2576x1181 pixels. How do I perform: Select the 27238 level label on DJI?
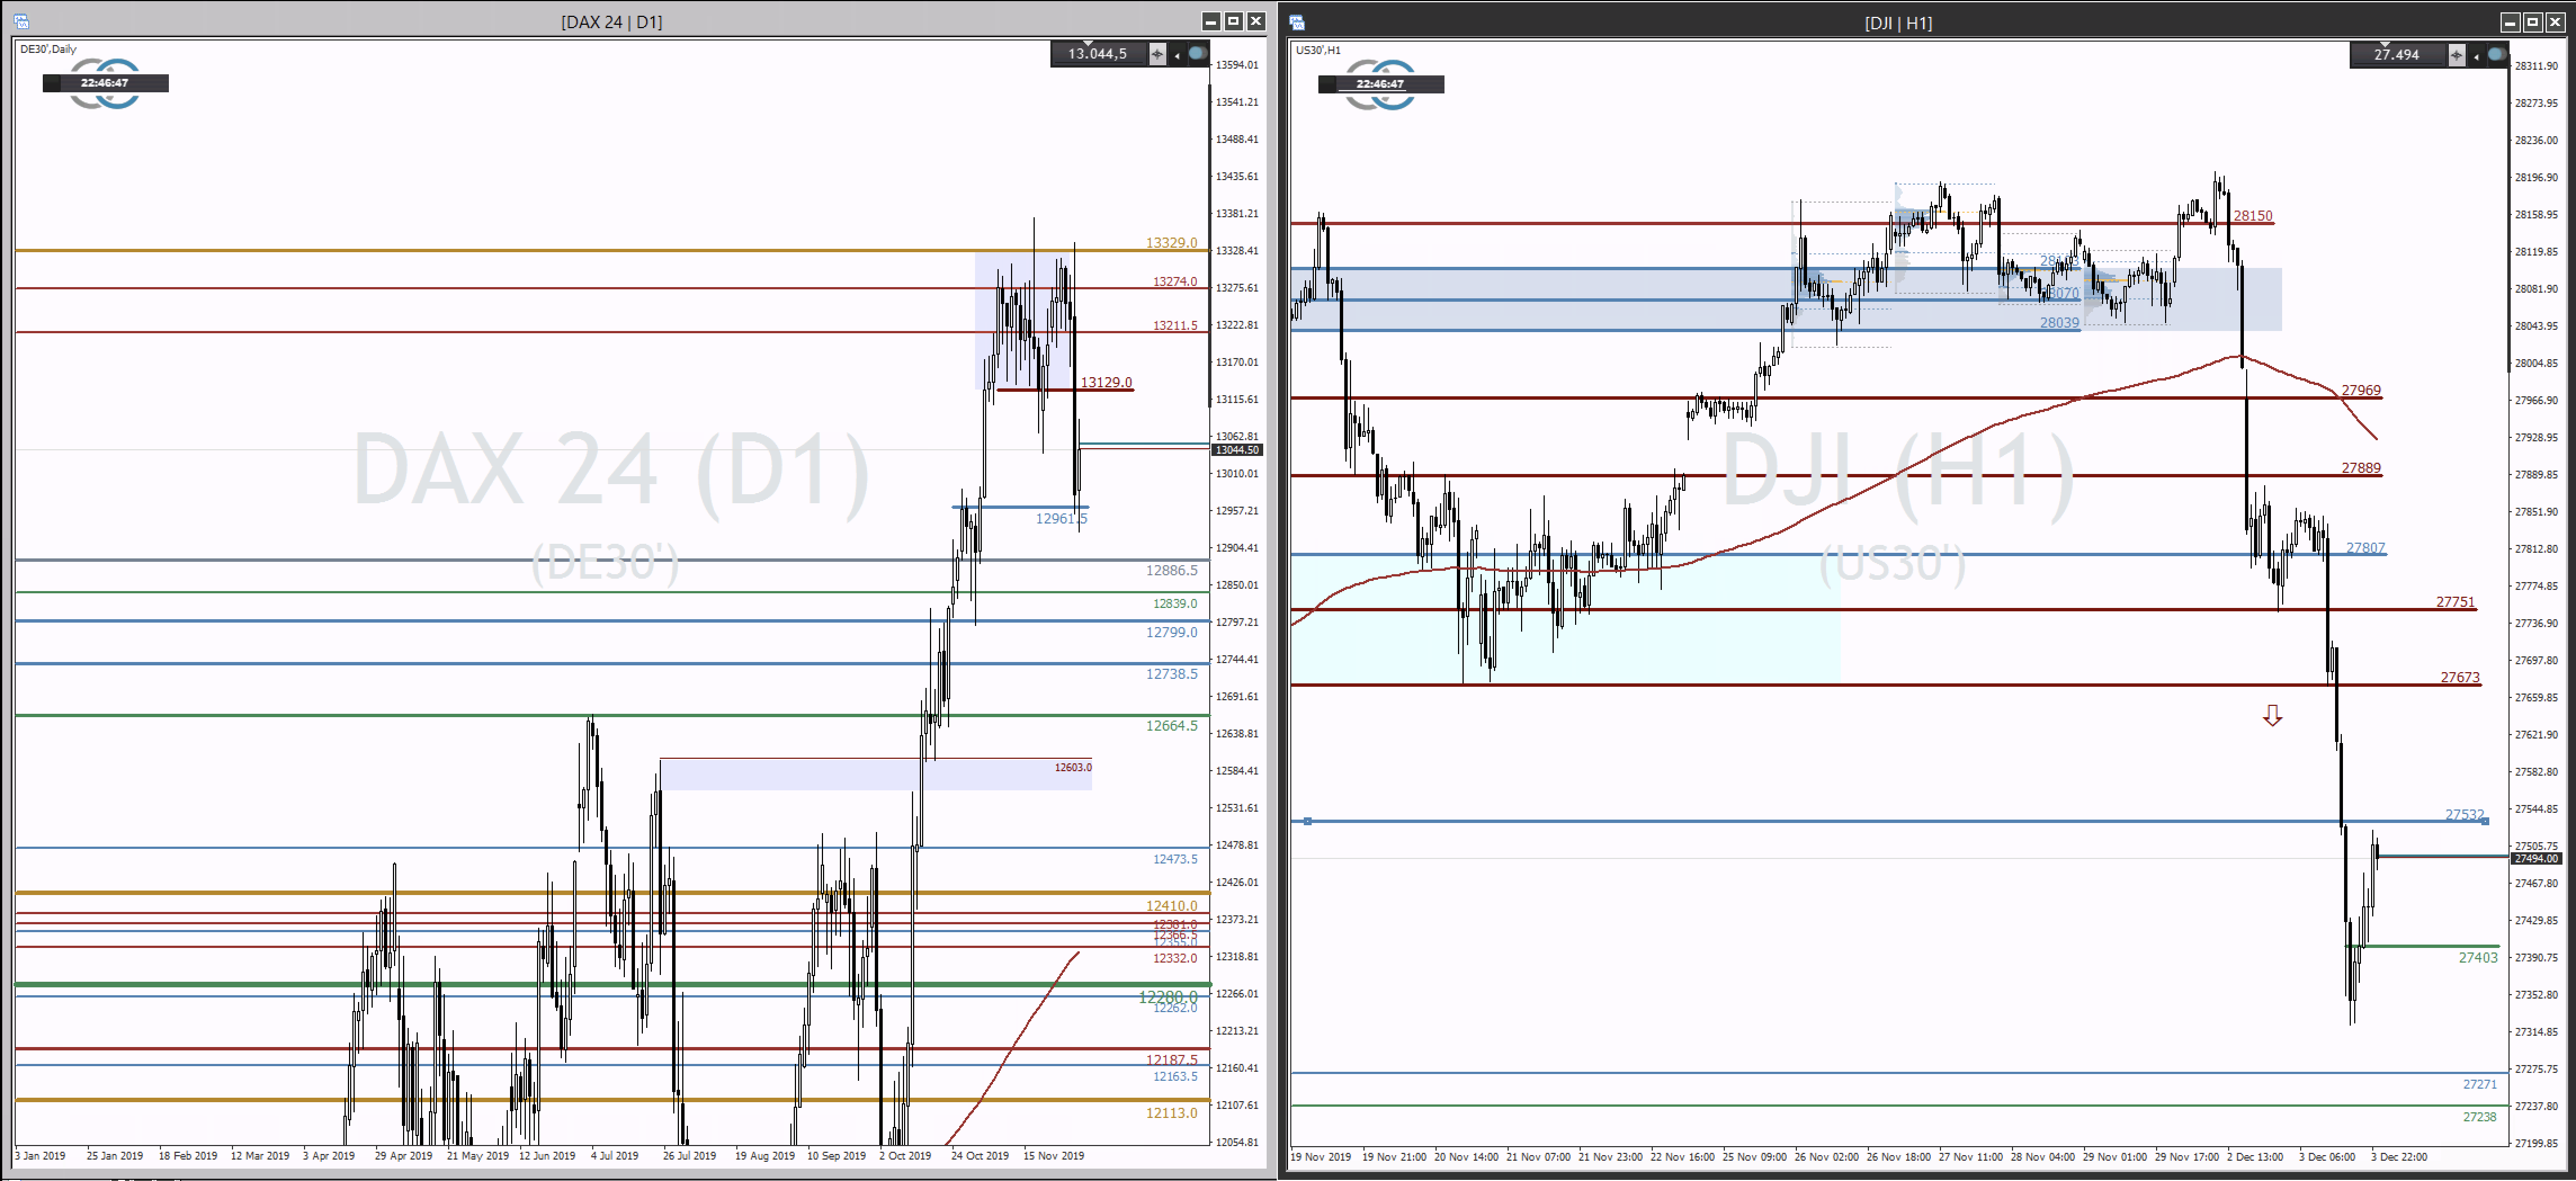[2479, 1117]
